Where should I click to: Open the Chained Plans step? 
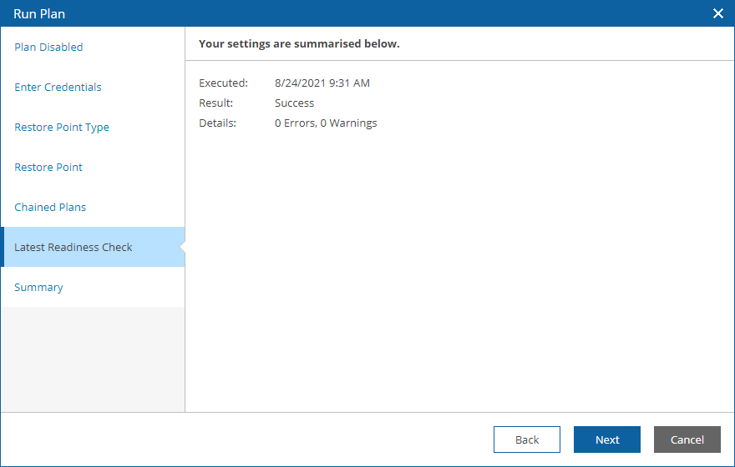point(50,207)
